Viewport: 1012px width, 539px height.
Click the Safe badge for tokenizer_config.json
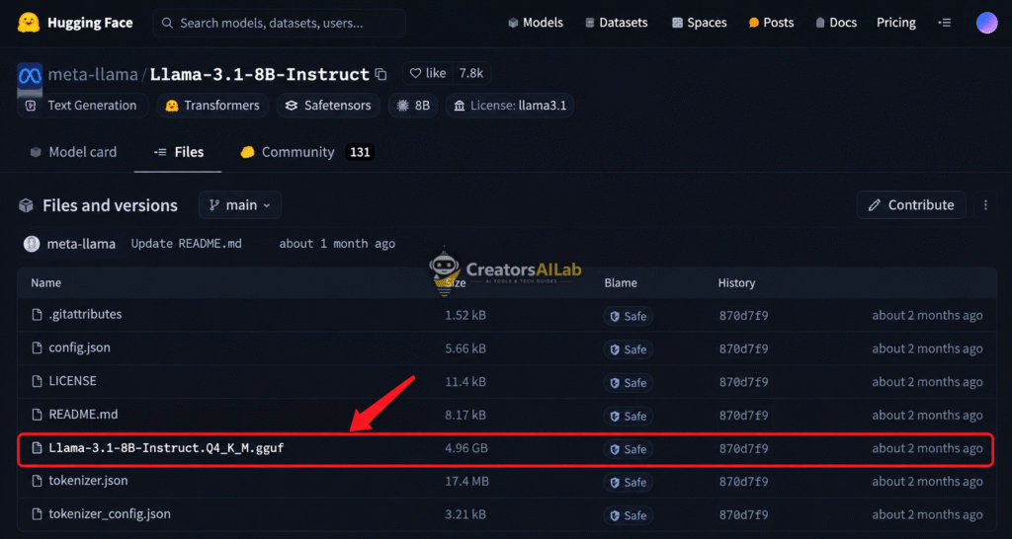tap(628, 515)
